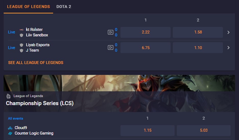Click the Cloud9 team logo
Screen dimensions: 239x140
[10, 128]
